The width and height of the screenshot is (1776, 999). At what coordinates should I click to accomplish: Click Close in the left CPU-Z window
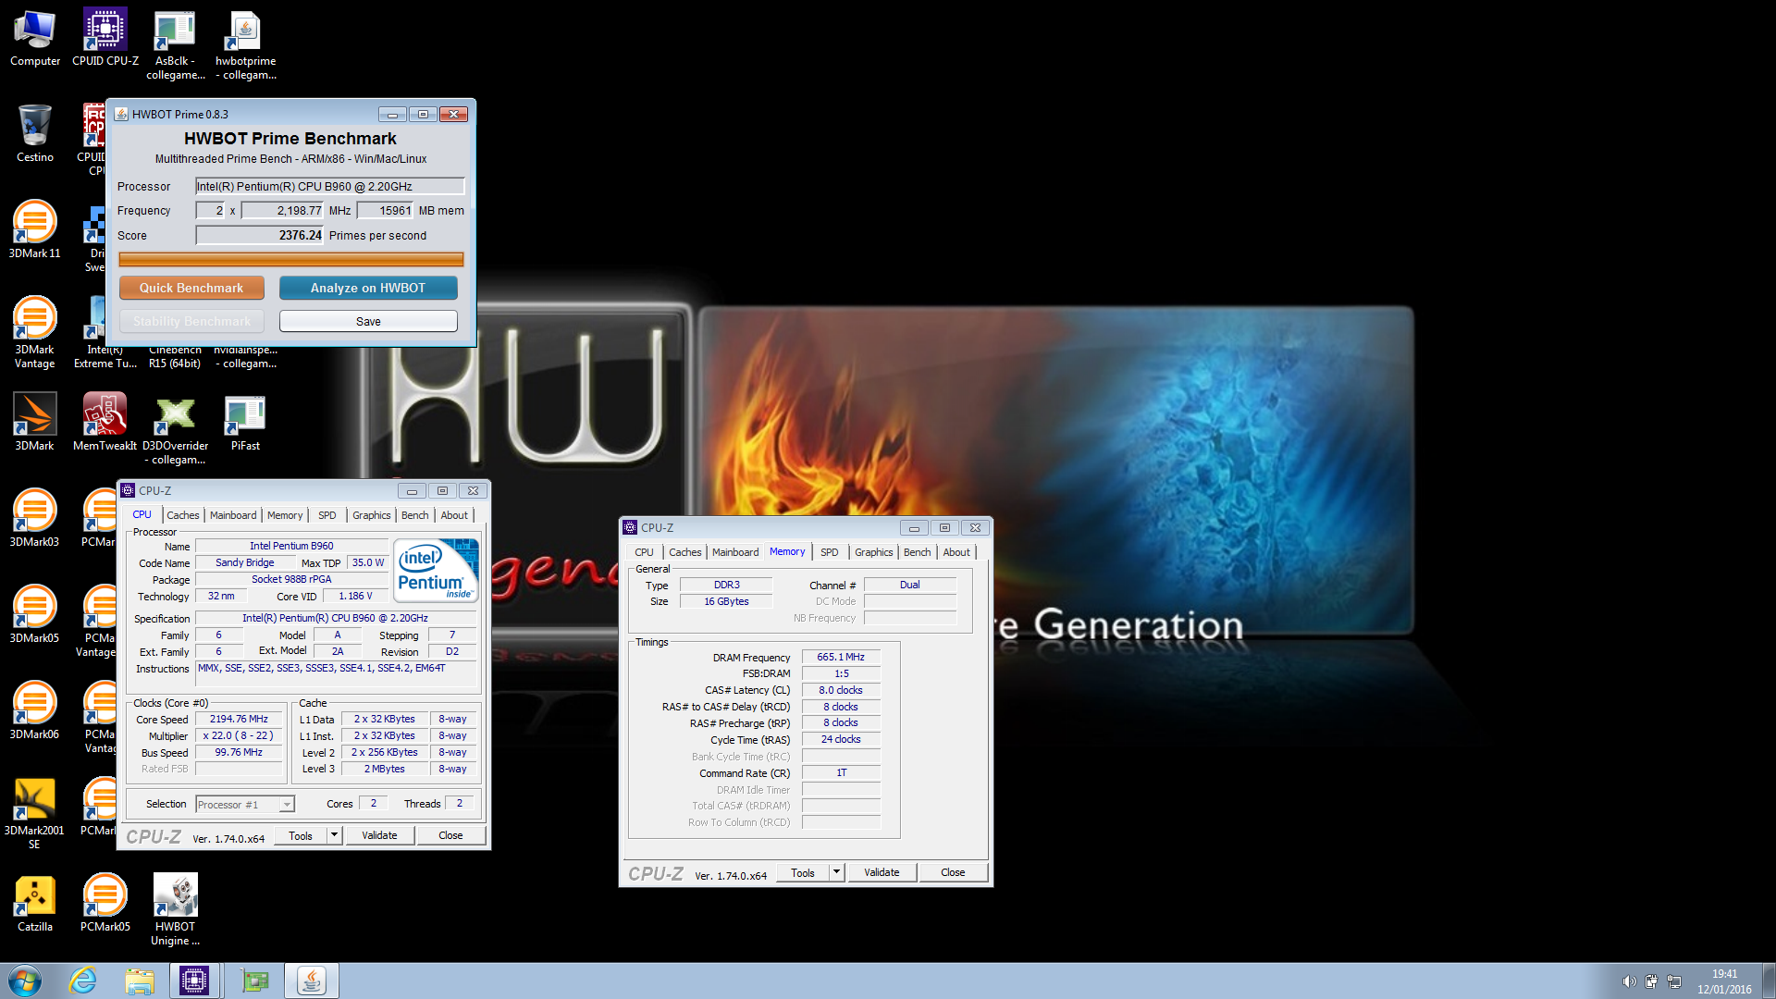[x=450, y=835]
